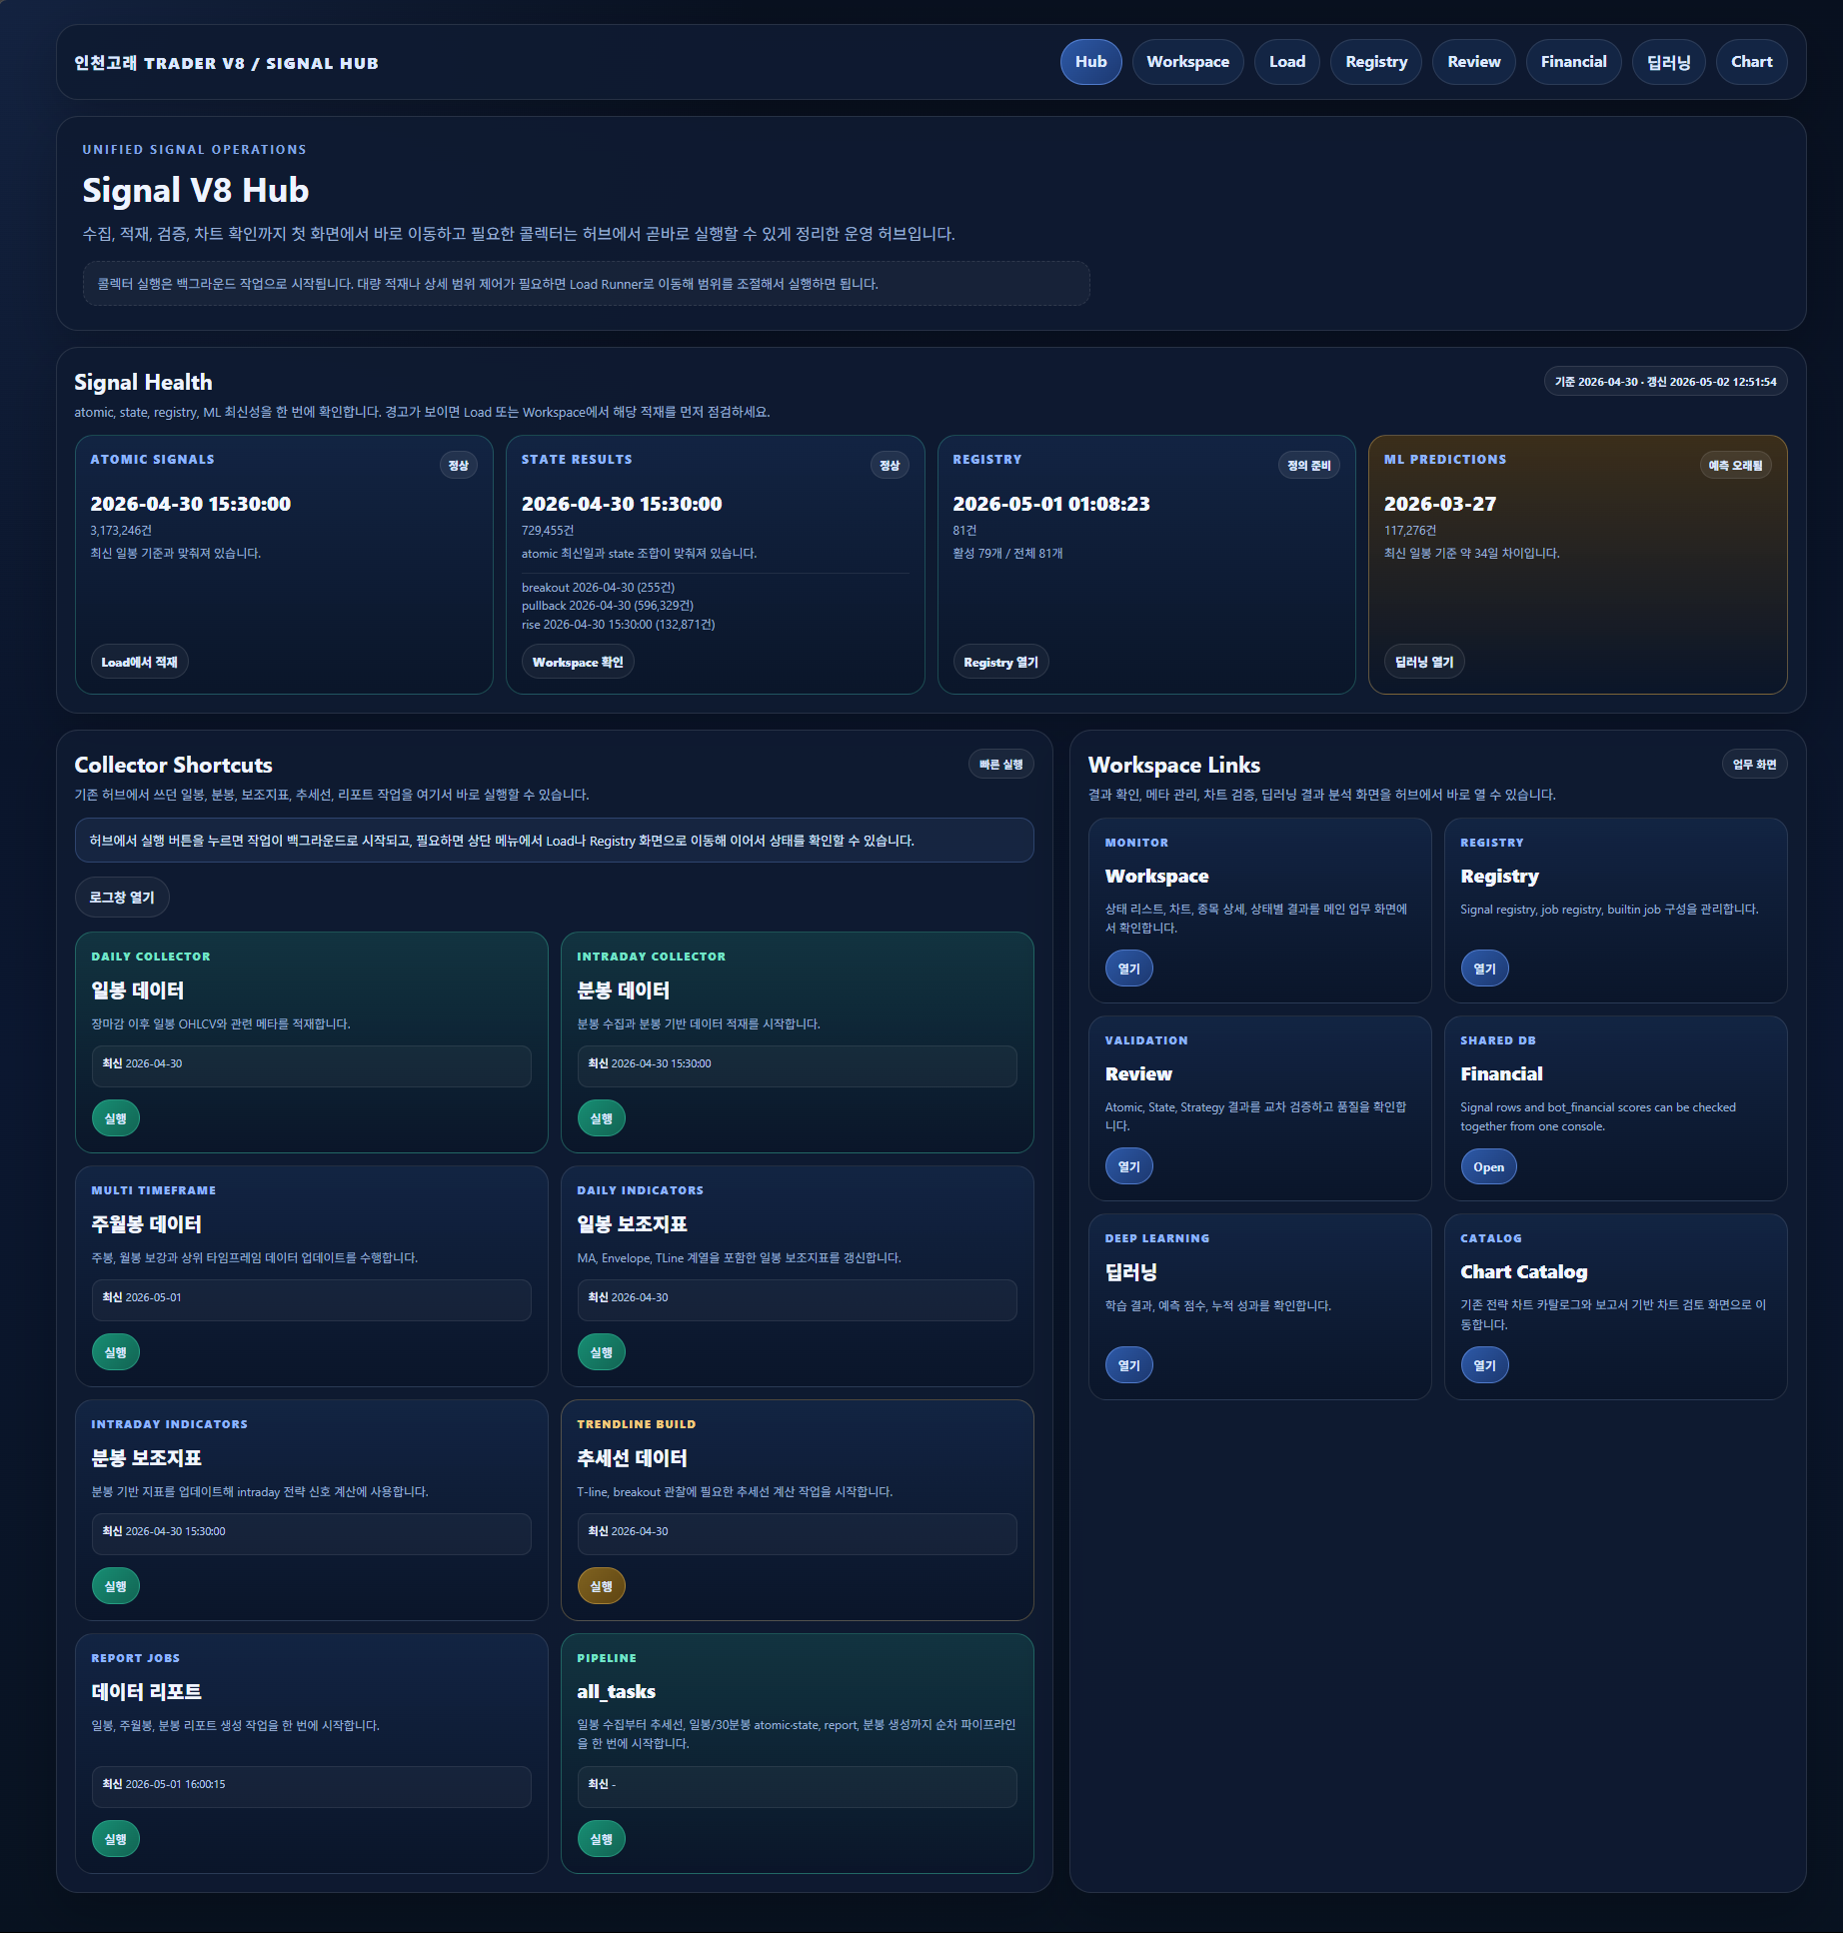Run the 추세선 데이터 trendline build
This screenshot has width=1843, height=1933.
click(x=602, y=1586)
